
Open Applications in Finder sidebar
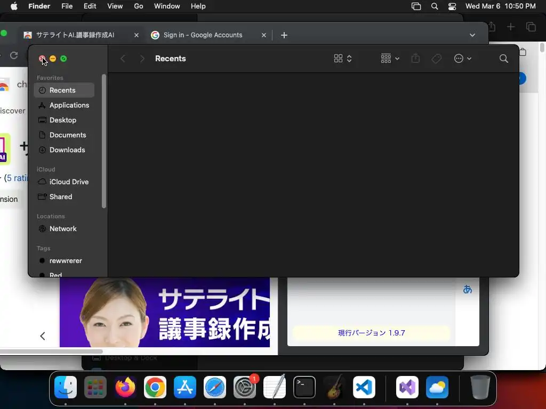[64, 105]
